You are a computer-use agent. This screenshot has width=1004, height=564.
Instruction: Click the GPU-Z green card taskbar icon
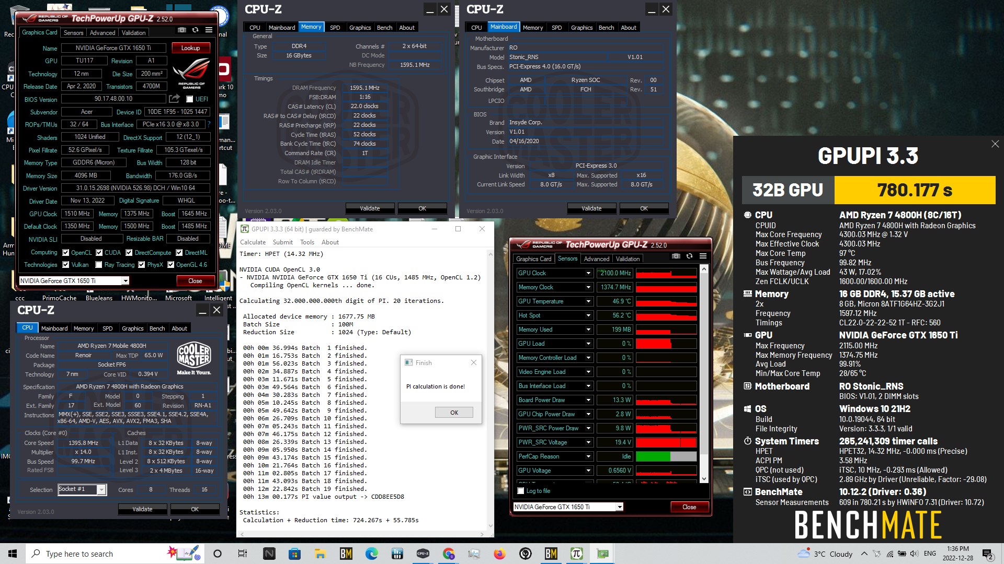(x=602, y=554)
